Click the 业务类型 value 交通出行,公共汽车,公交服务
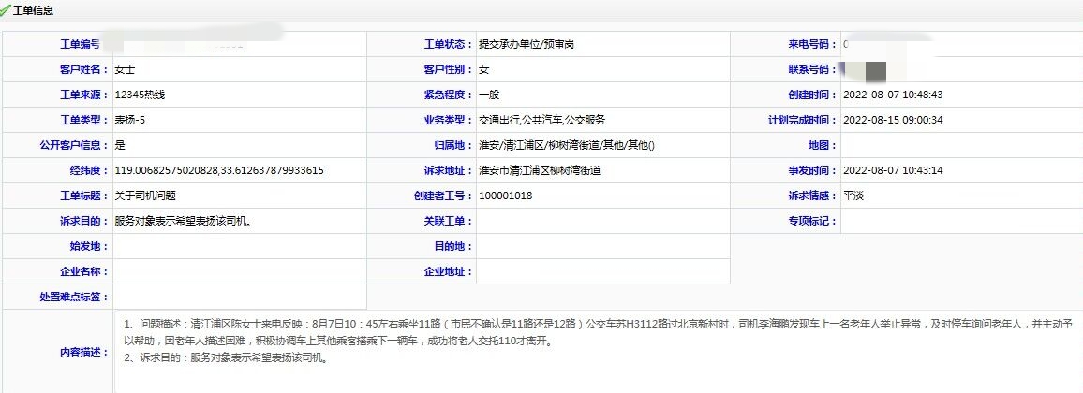 pos(541,120)
